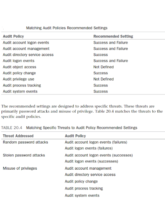Click the 'Threat Addressed' column header
The height and width of the screenshot is (199, 165).
18,136
